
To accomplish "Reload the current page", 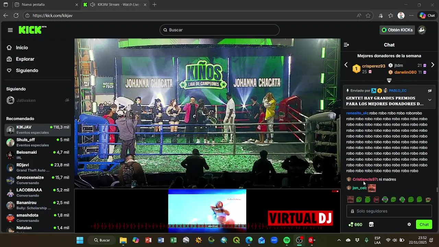I will coord(16,15).
